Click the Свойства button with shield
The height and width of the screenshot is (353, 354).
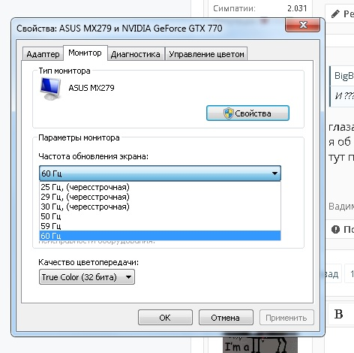[x=247, y=113]
